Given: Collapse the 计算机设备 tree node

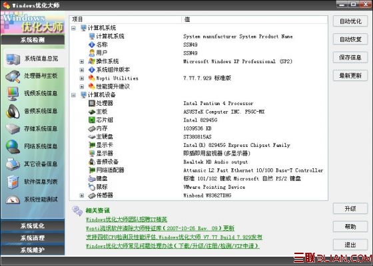Looking at the screenshot, I should pyautogui.click(x=73, y=95).
